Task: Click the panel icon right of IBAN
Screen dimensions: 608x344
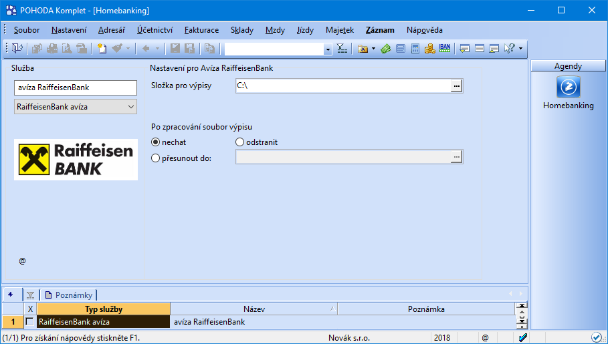Action: (x=465, y=48)
